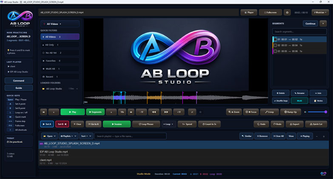333x179 pixels.
Task: Click the orange segment marker on waveform
Action: (x=154, y=98)
